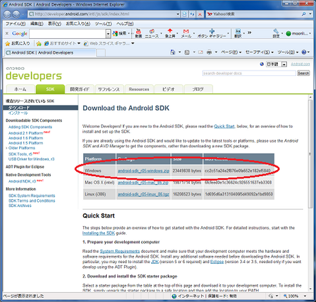Open the Edit menu in menu bar
The height and width of the screenshot is (302, 316).
pos(36,24)
